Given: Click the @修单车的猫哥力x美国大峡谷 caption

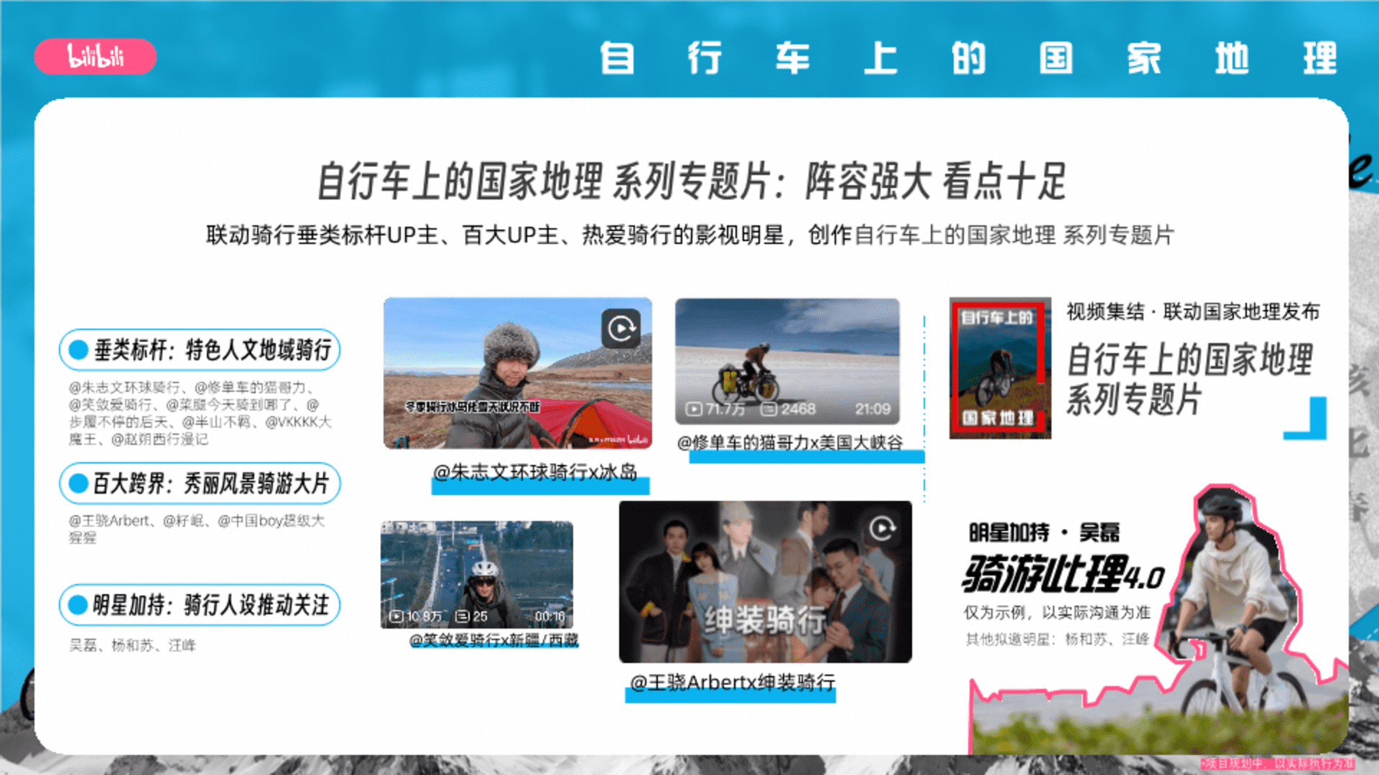Looking at the screenshot, I should (x=790, y=443).
